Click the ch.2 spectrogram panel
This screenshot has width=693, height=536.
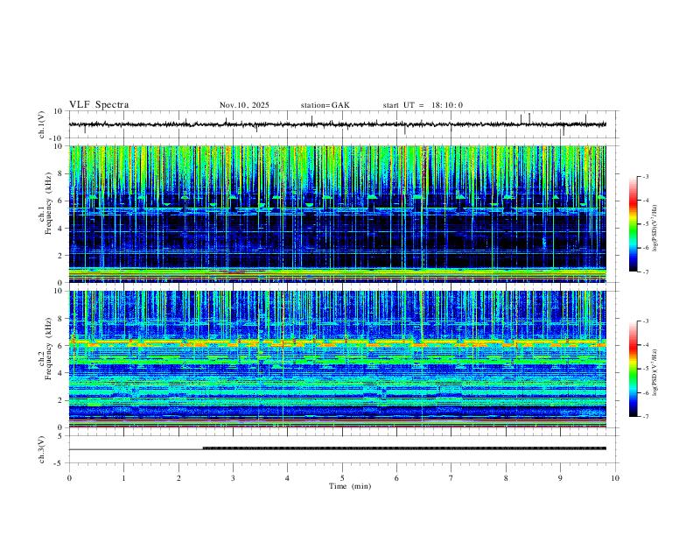[x=338, y=359]
